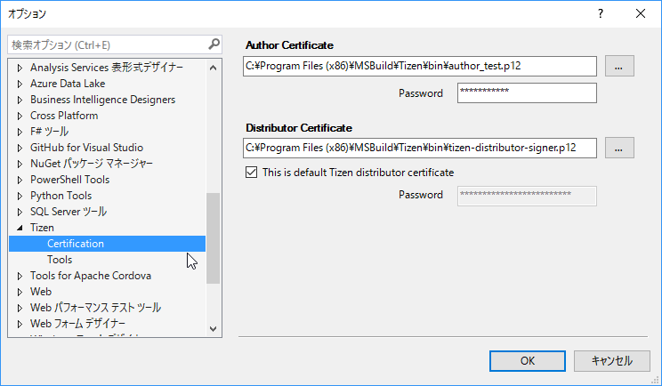Expand Web フォーム デザイナー node

tap(20, 324)
